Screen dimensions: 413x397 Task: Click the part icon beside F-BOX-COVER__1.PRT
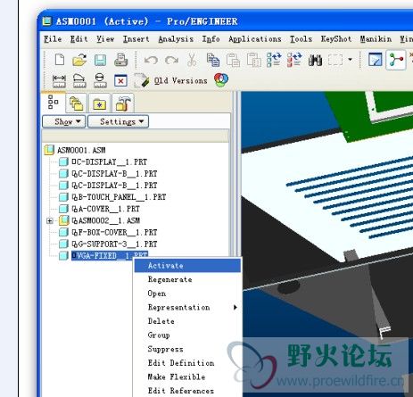pyautogui.click(x=63, y=232)
